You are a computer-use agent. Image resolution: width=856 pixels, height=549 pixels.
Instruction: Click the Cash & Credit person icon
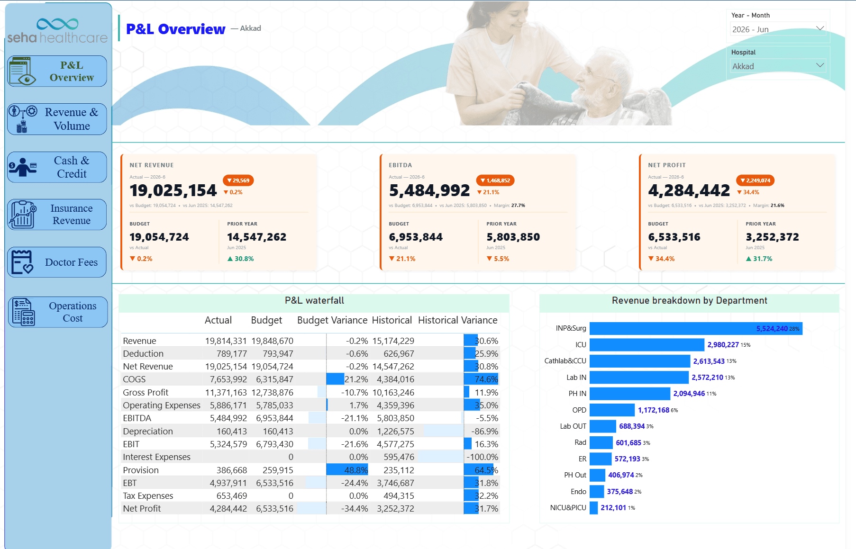pyautogui.click(x=22, y=167)
